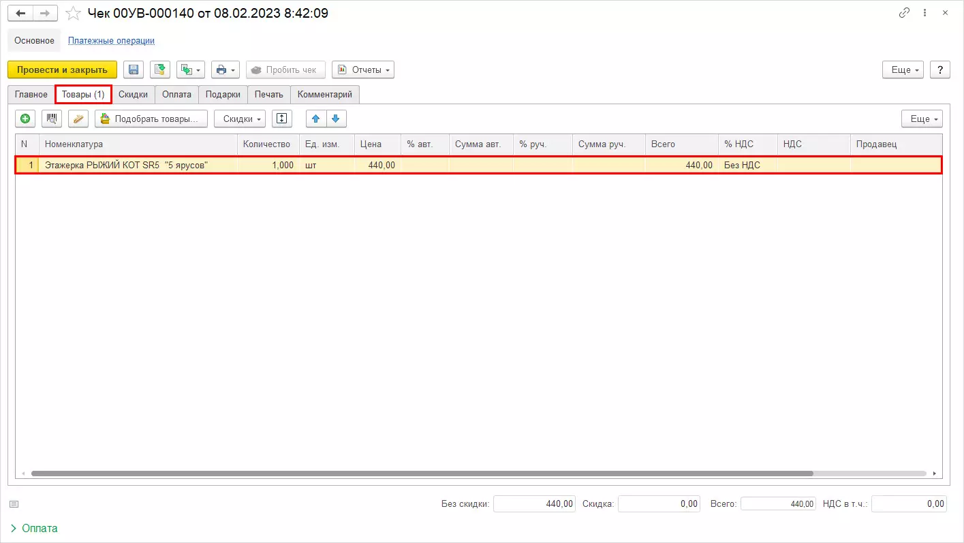Open the vertical dots window menu
This screenshot has width=964, height=543.
click(924, 13)
